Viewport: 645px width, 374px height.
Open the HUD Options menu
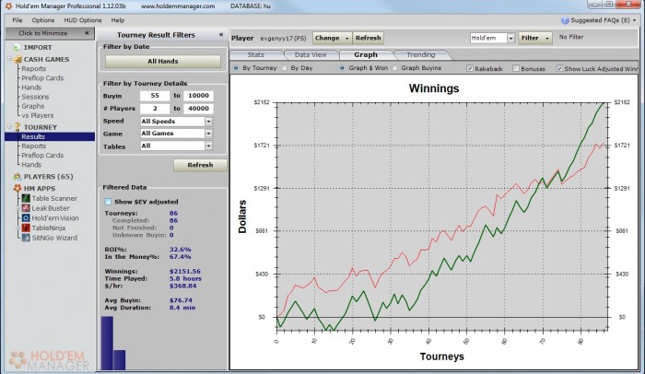tap(83, 20)
